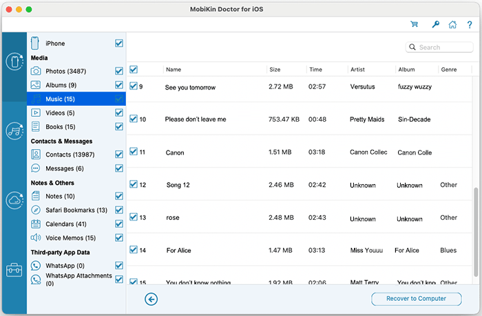Click the search magnifier icon
The width and height of the screenshot is (482, 316).
(x=412, y=47)
